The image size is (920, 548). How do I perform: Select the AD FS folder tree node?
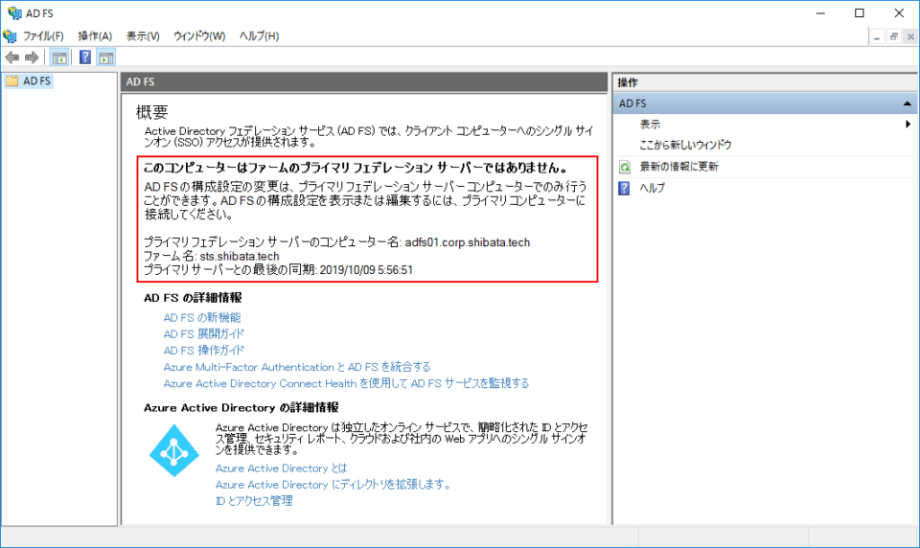click(29, 81)
